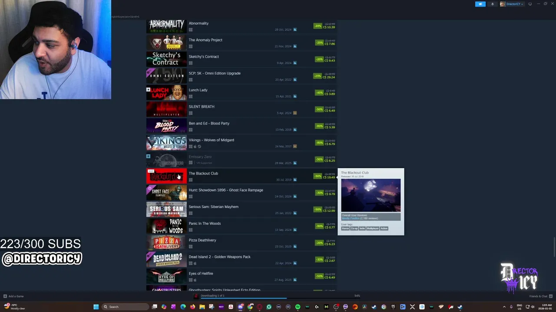Viewport: 556px width, 312px height.
Task: Click Action tag in Blackout Club tooltip
Action: pyautogui.click(x=384, y=228)
